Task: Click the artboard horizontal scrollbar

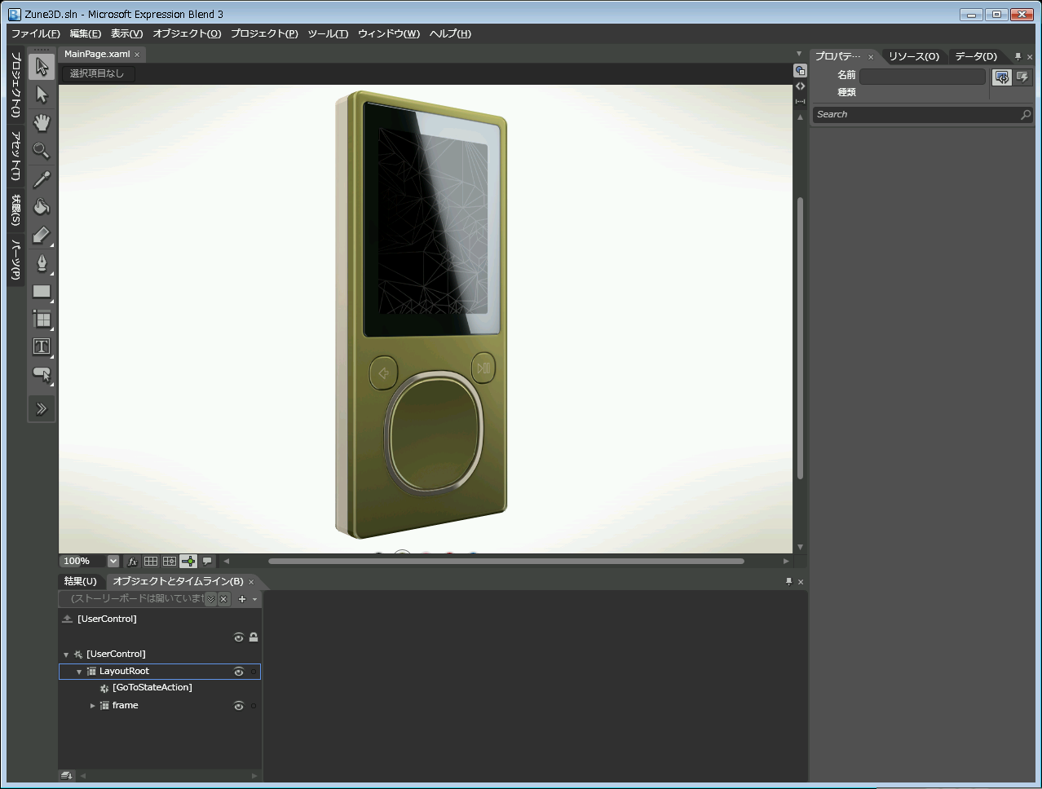Action: (x=506, y=561)
